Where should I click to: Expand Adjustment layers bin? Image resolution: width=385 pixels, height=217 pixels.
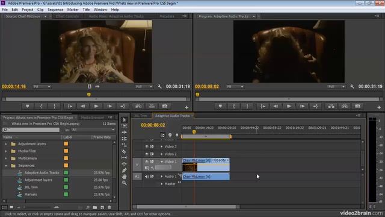click(6, 144)
